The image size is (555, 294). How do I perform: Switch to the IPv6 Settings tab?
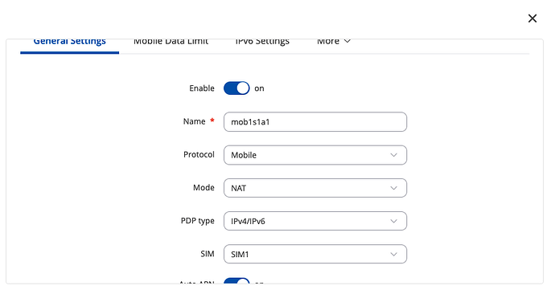[x=262, y=41]
